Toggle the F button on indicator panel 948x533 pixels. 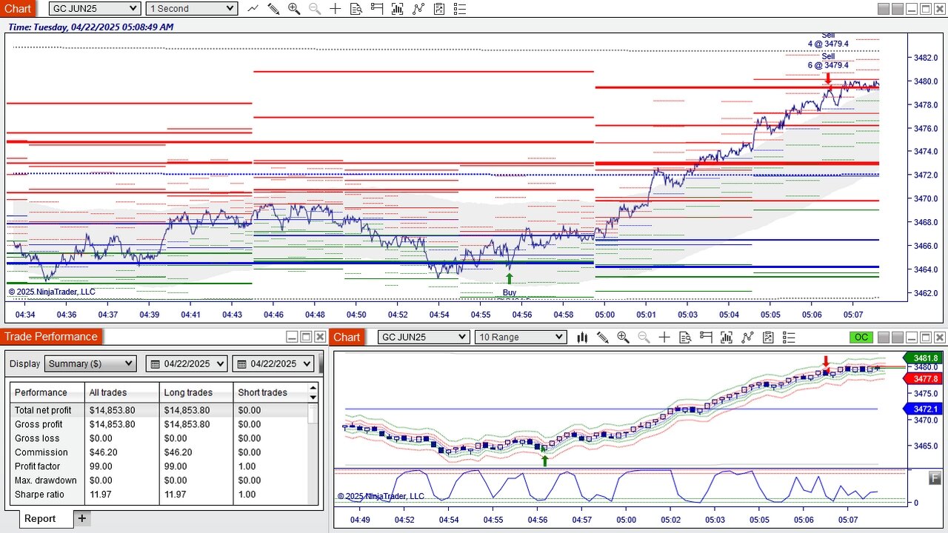[935, 477]
